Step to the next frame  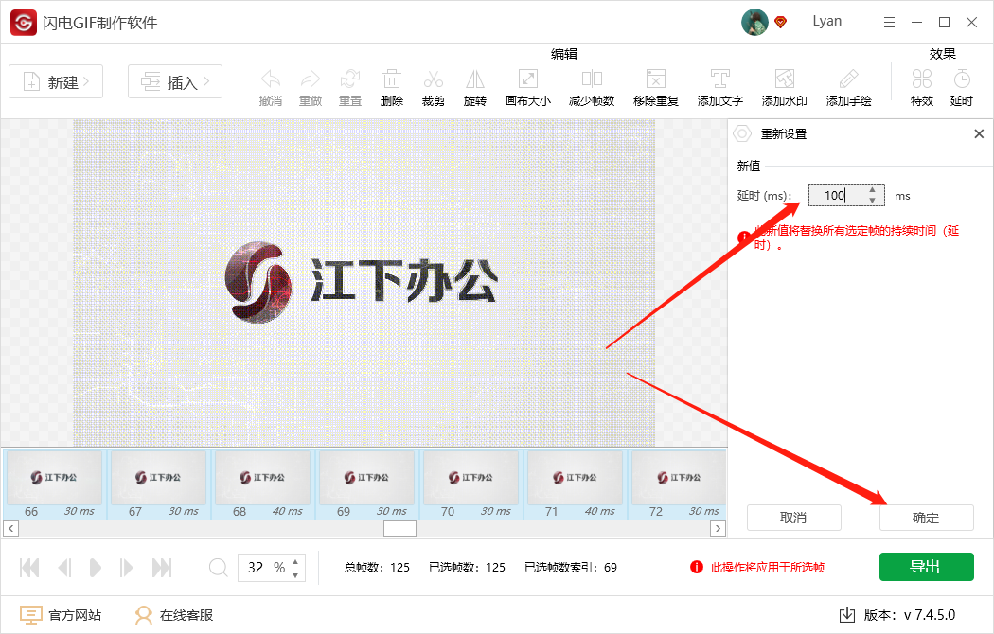pos(126,568)
